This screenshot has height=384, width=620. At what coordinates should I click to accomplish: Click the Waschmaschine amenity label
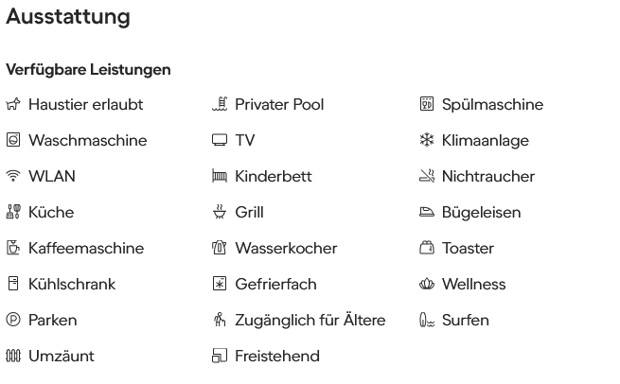(x=88, y=141)
